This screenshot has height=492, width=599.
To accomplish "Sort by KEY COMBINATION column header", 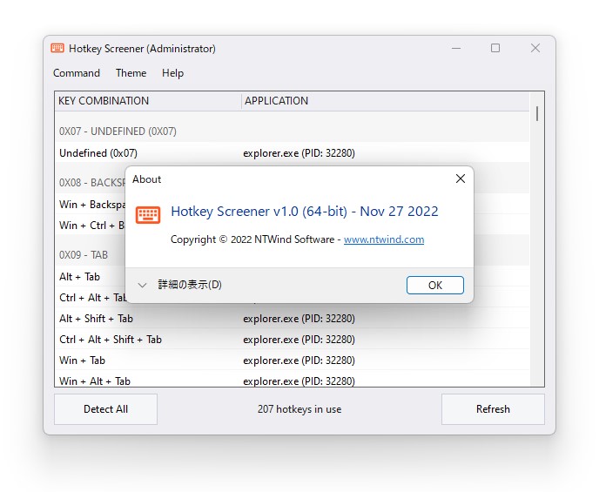I will pos(148,101).
